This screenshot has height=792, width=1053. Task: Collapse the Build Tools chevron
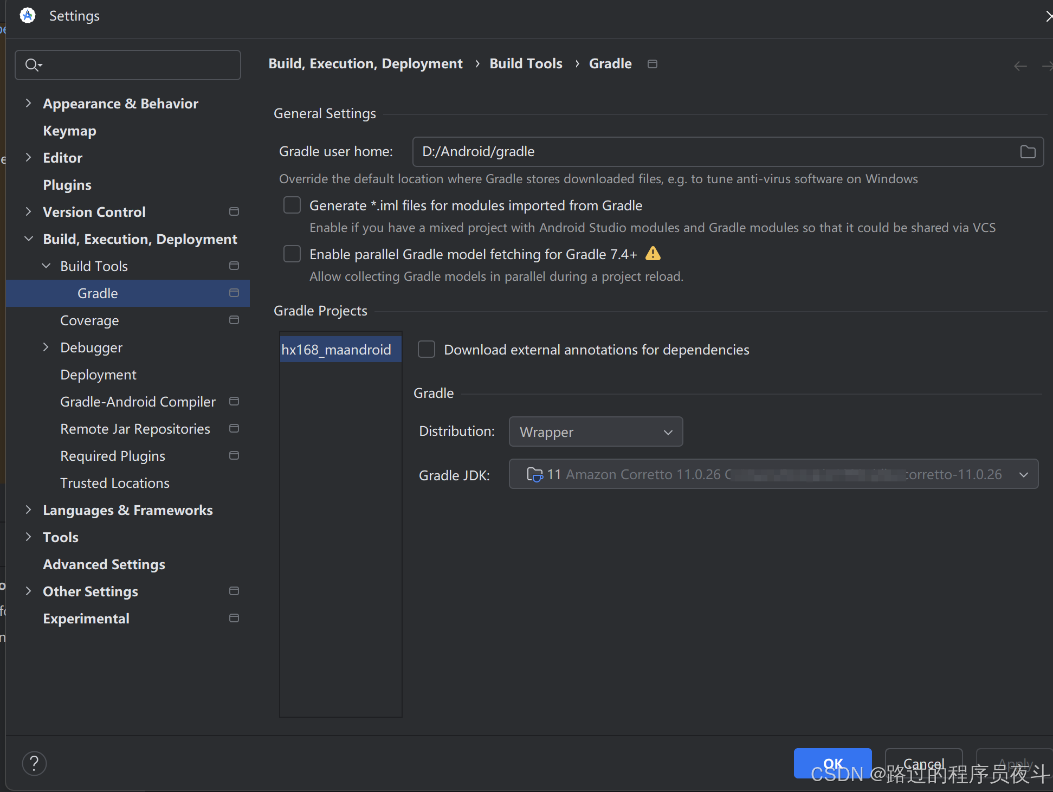(x=46, y=266)
